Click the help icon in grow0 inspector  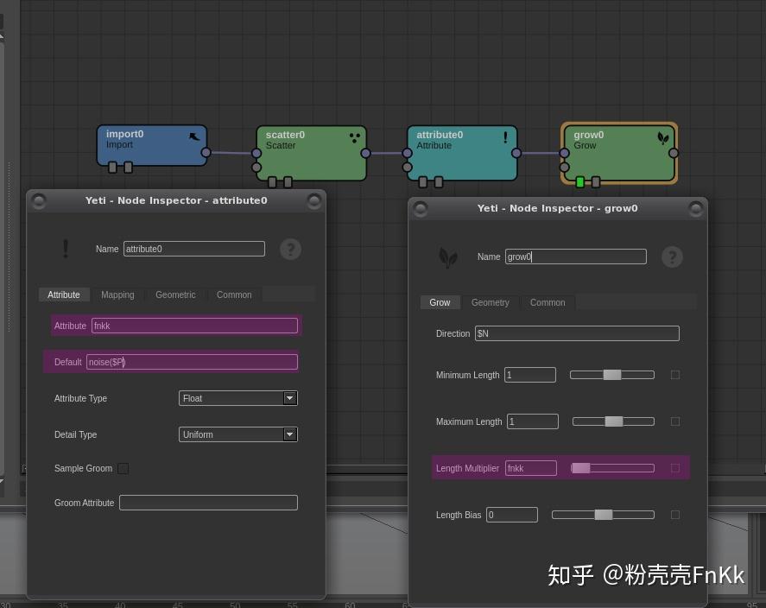tap(673, 256)
